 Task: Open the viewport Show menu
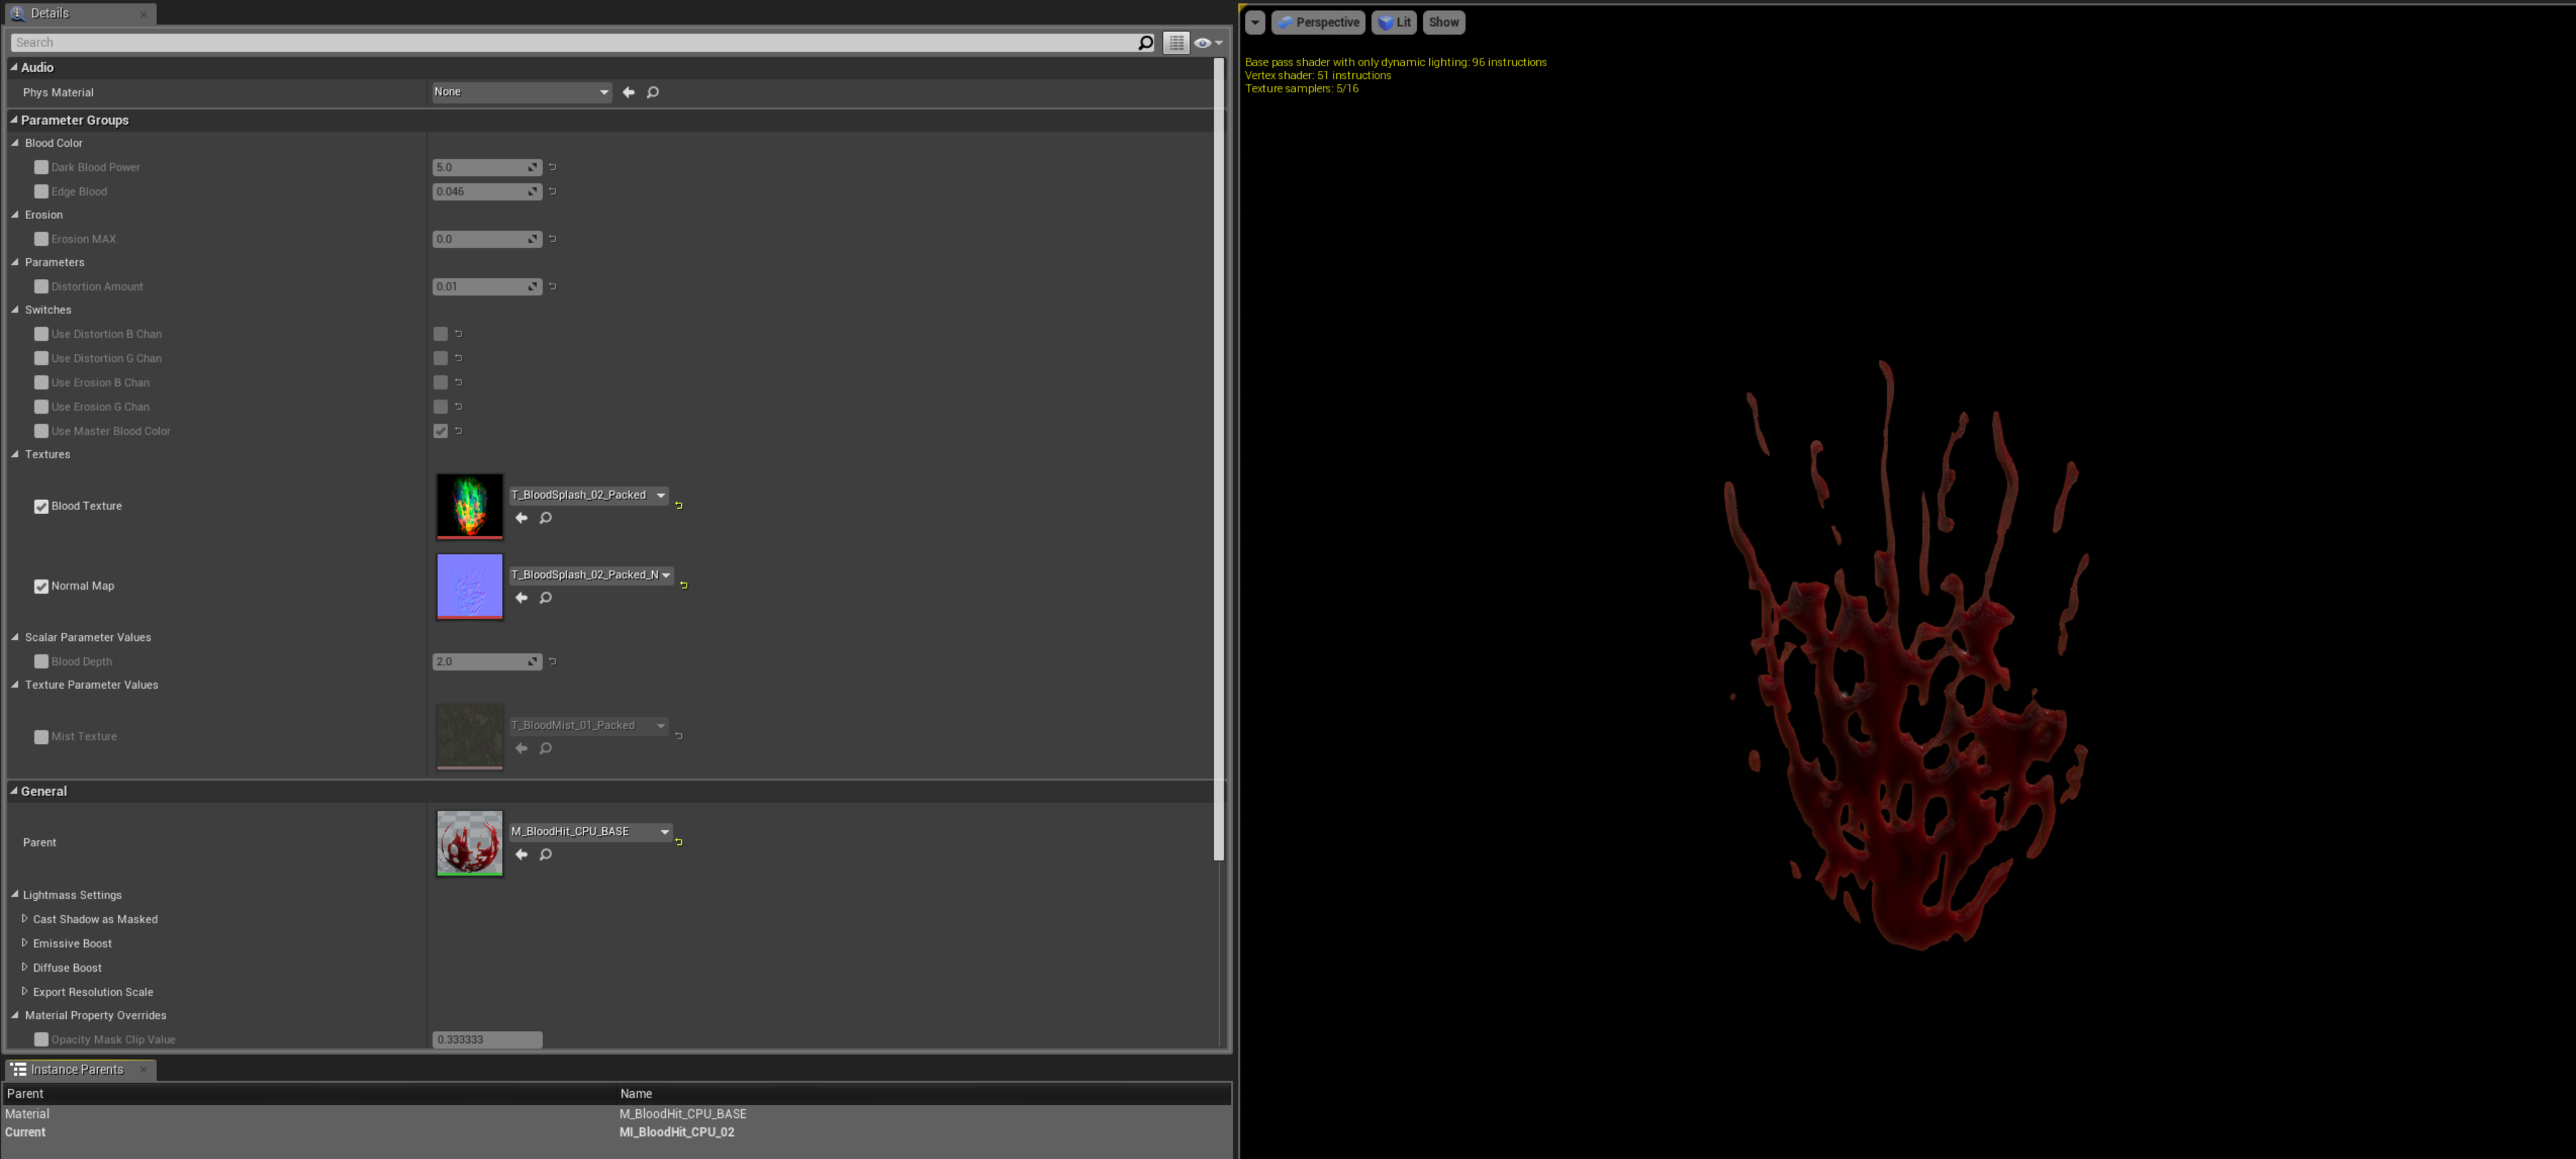(x=1443, y=22)
